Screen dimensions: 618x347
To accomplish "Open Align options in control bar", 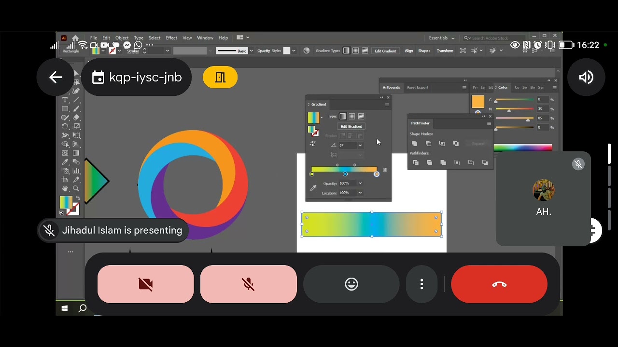I will (409, 51).
